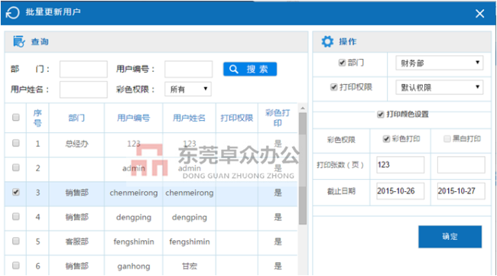Click the refresh icon in the title bar
Image resolution: width=497 pixels, height=276 pixels.
13,13
